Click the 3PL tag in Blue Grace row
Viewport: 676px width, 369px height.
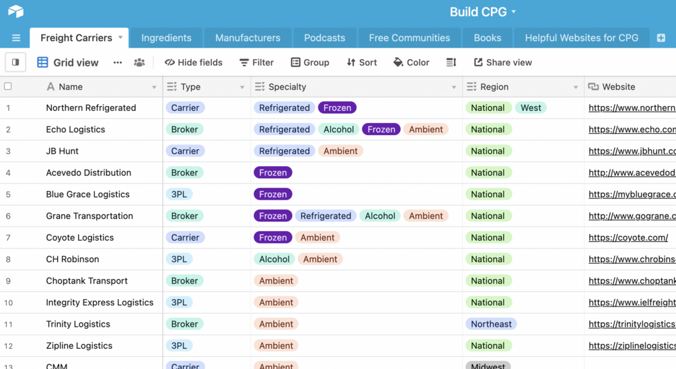[179, 194]
